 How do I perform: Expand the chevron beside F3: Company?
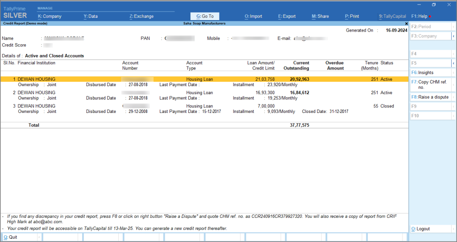(454, 36)
